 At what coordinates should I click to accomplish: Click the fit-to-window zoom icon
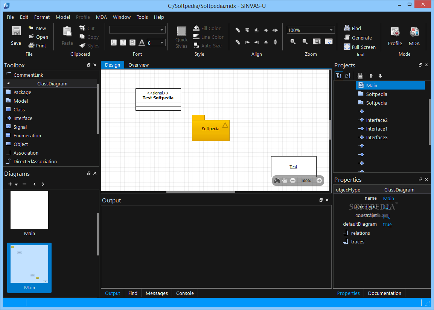click(317, 41)
